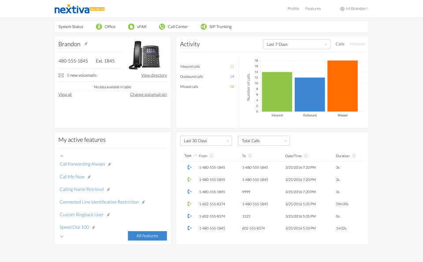Click the blue Outbound chart bar
This screenshot has width=423, height=262.
(x=310, y=95)
